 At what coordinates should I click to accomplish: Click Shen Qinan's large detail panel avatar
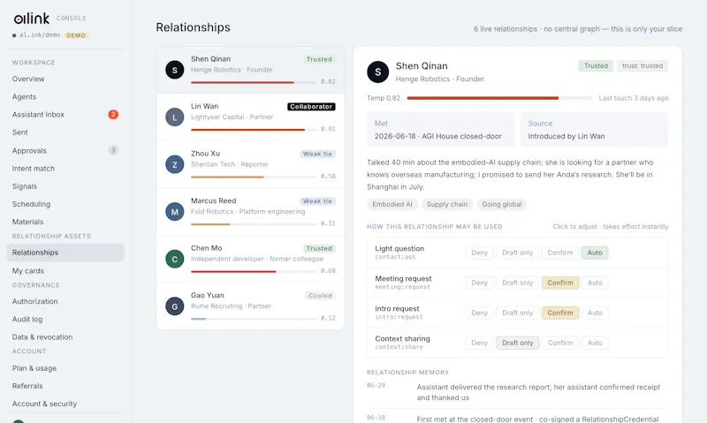[378, 72]
